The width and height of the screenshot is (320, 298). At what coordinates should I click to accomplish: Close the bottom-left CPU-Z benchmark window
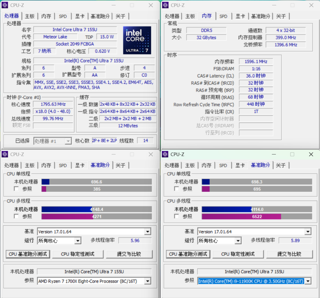pyautogui.click(x=151, y=154)
